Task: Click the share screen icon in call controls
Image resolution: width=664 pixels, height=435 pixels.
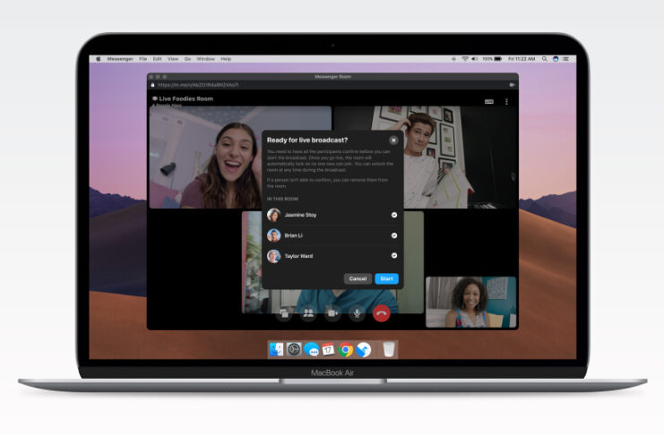Action: click(284, 313)
